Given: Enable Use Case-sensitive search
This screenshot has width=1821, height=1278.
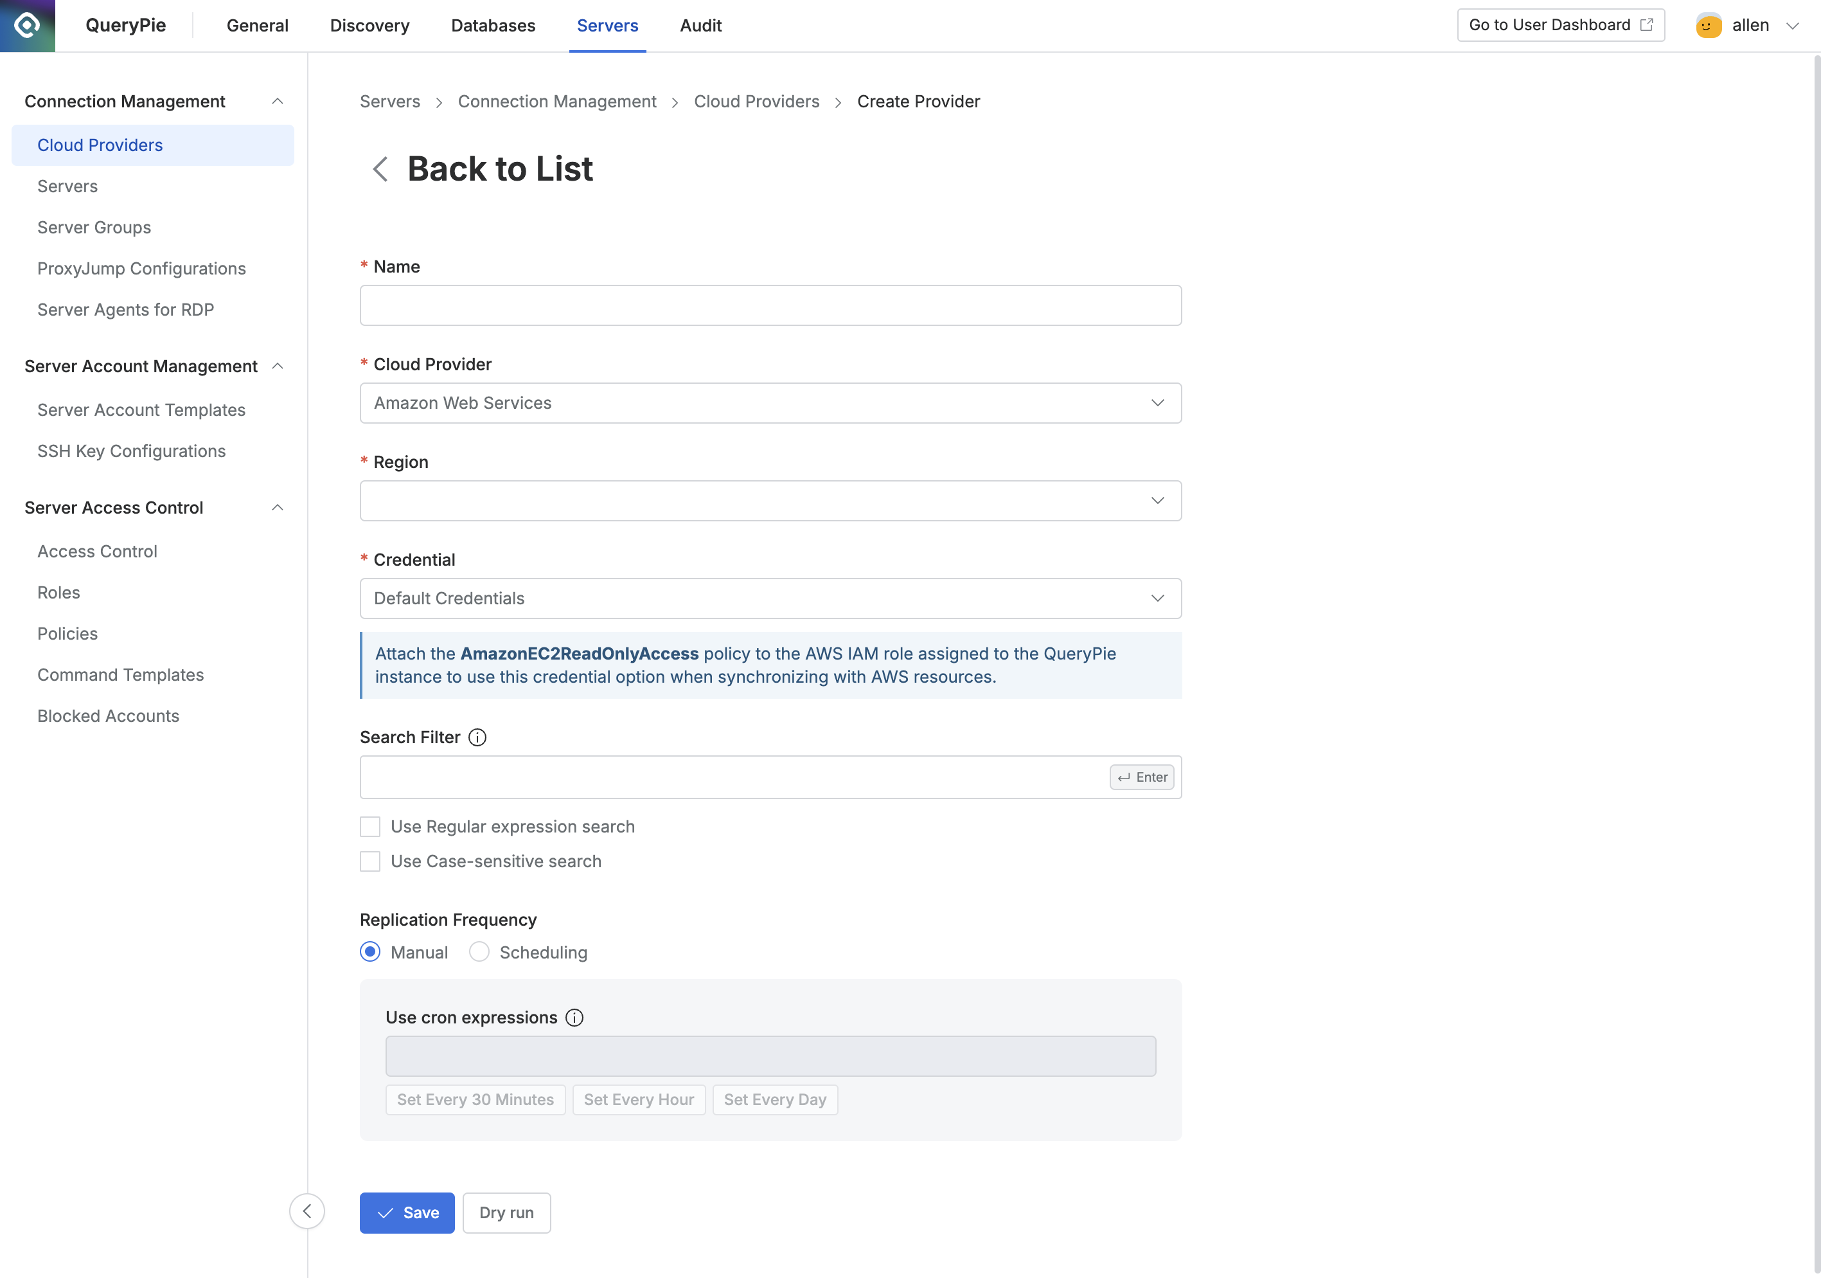Looking at the screenshot, I should coord(370,861).
